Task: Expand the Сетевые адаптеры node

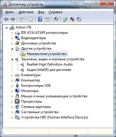Action: 12,107
